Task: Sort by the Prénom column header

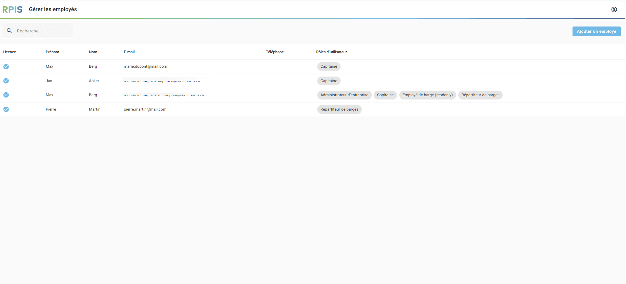Action: [x=52, y=52]
